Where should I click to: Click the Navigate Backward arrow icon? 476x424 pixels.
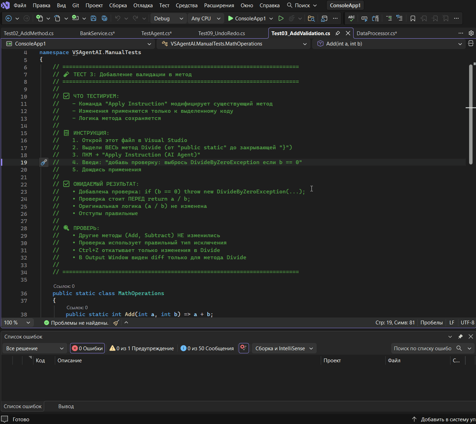(9, 18)
